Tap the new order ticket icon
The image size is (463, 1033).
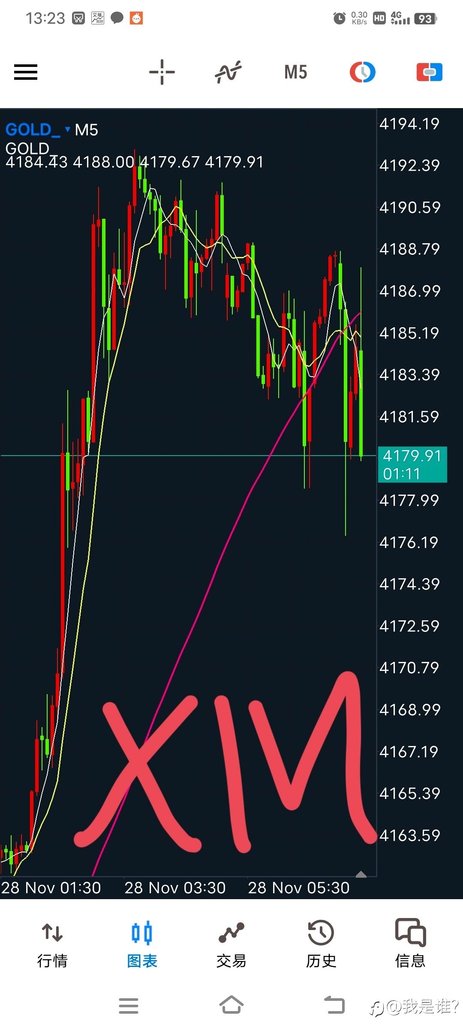pos(430,72)
